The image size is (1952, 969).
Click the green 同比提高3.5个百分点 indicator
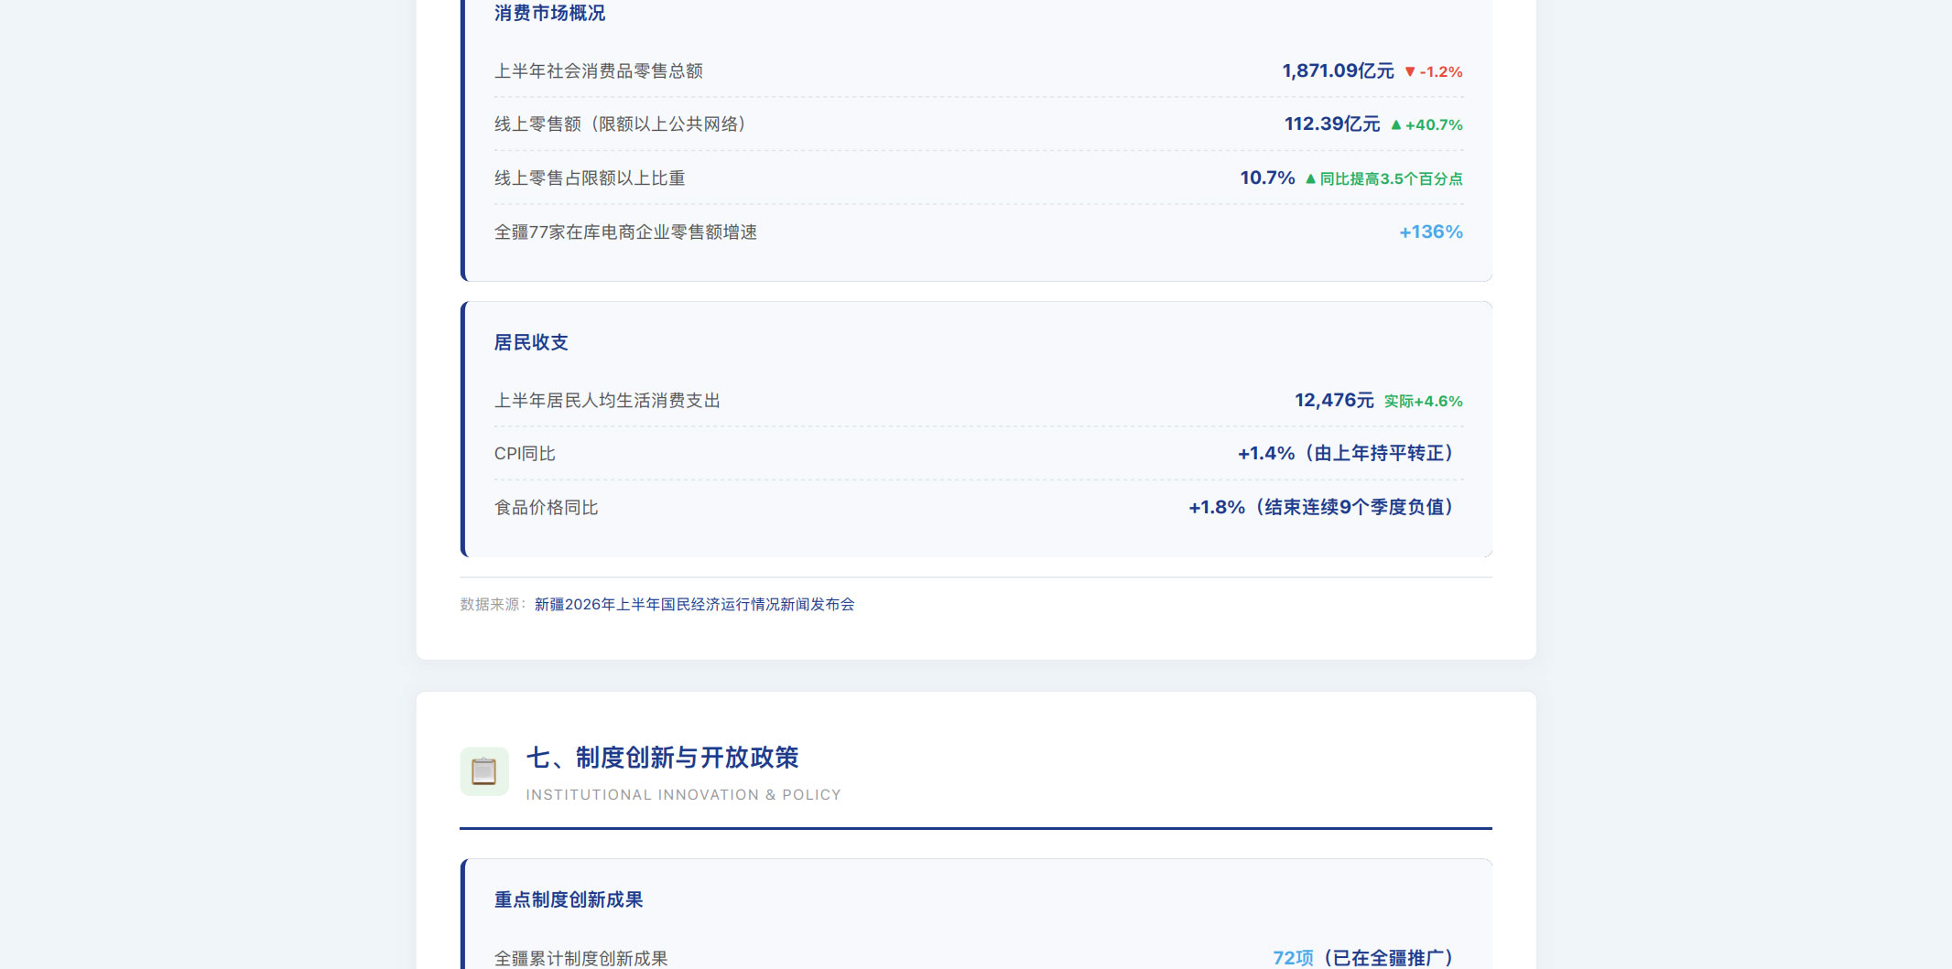tap(1383, 179)
